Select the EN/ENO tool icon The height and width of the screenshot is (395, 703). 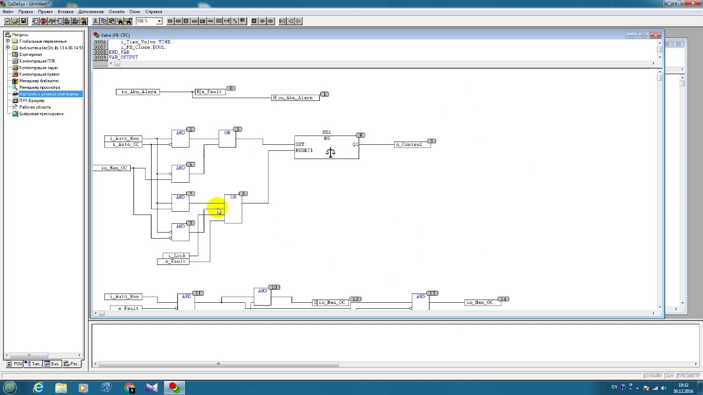242,21
